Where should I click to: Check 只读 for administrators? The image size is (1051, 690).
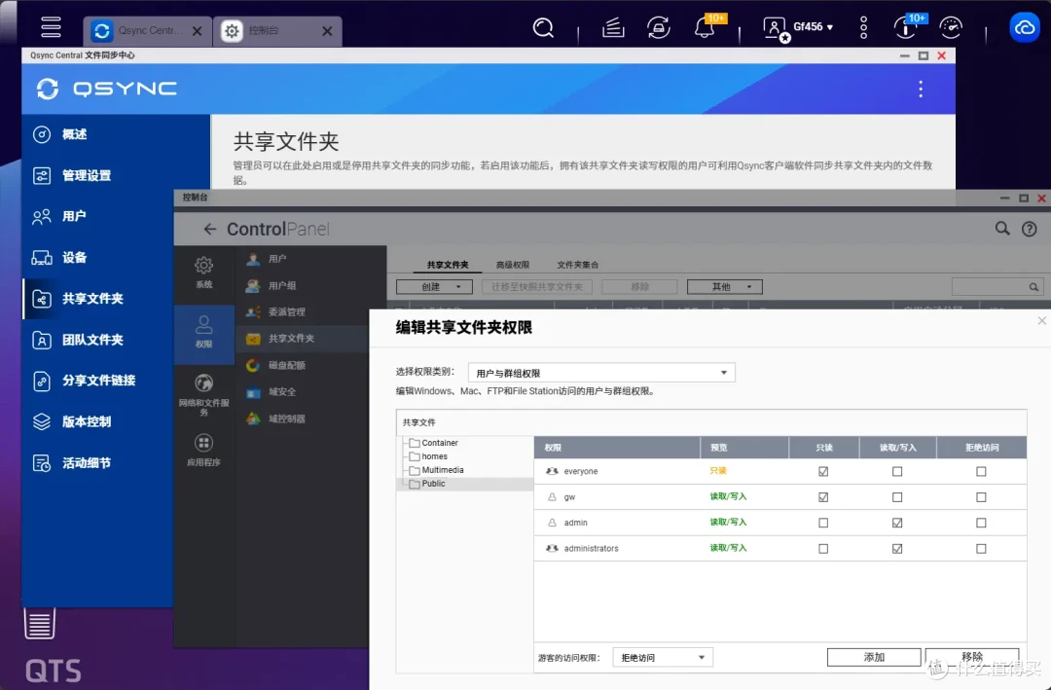coord(823,549)
